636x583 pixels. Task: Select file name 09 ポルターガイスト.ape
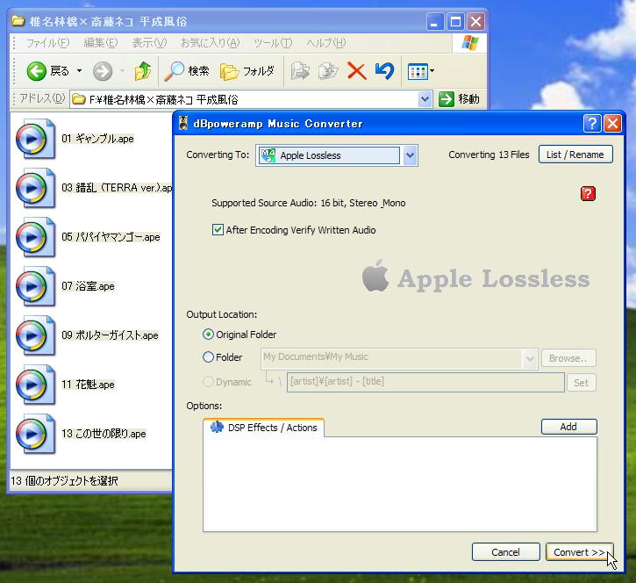tap(110, 335)
